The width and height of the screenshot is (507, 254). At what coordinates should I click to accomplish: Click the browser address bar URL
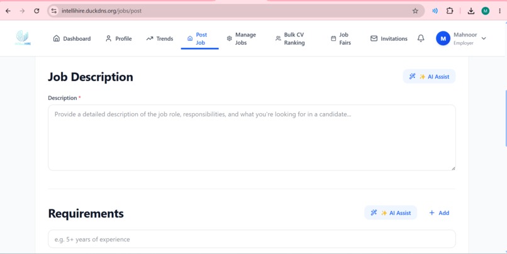101,11
